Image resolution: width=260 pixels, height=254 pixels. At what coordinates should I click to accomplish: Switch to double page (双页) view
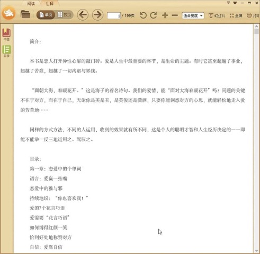tap(64, 15)
